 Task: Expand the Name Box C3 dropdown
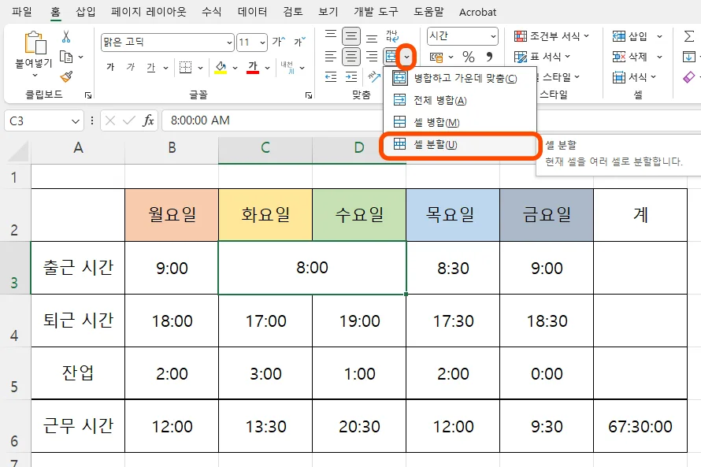click(76, 121)
